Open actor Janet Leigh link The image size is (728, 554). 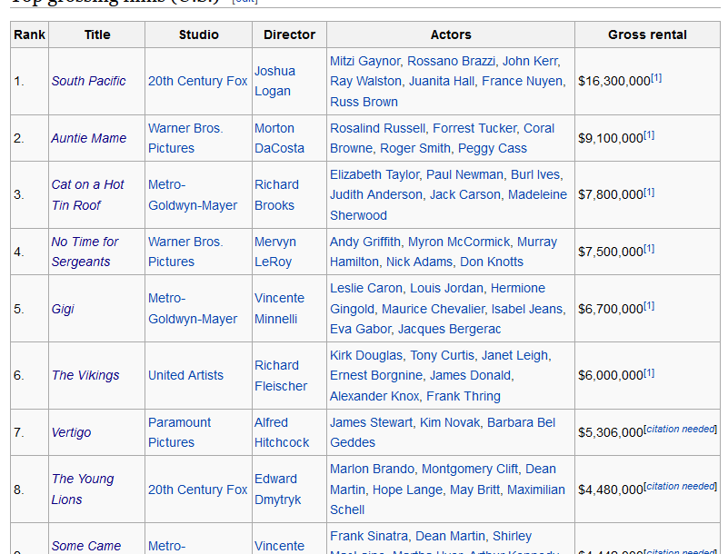click(x=515, y=356)
